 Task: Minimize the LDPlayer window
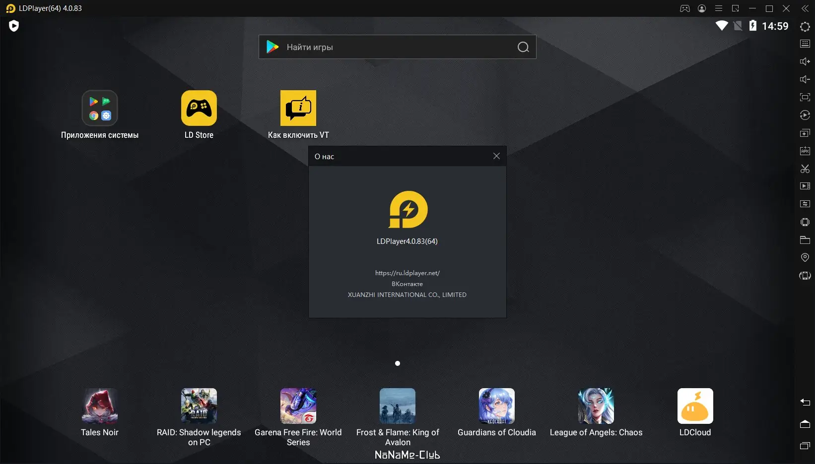pos(752,8)
